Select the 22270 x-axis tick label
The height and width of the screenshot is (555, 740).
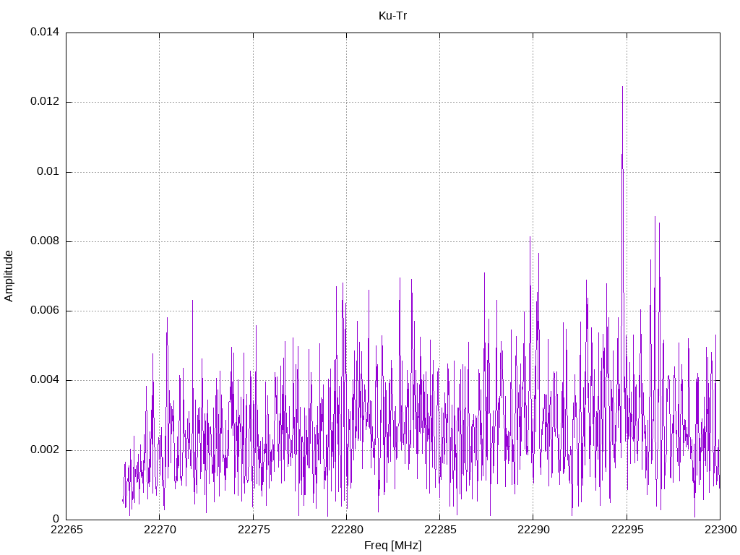point(159,531)
